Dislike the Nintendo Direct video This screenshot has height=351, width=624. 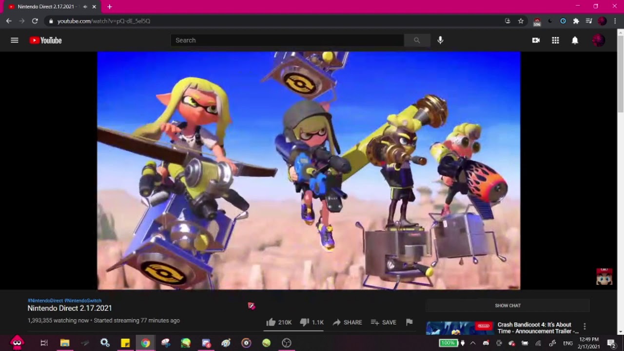click(312, 322)
